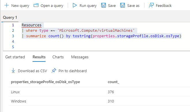This screenshot has height=112, width=190.
Task: Click the Download as CSV arrow icon
Action: click(x=13, y=71)
